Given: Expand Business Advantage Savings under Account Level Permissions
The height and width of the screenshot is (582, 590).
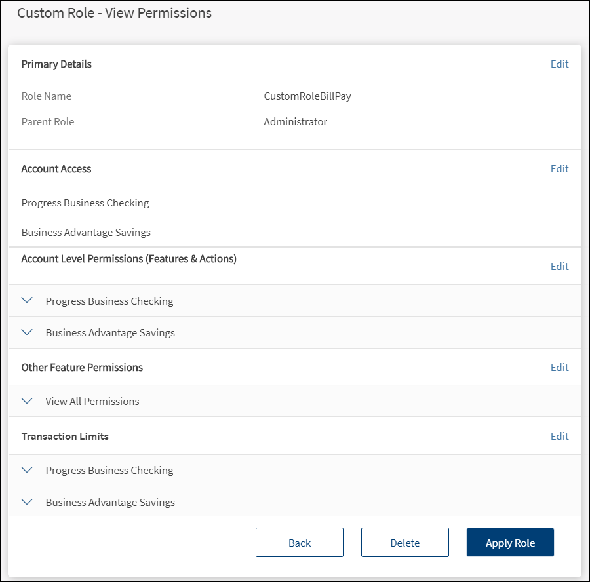Looking at the screenshot, I should pyautogui.click(x=27, y=332).
